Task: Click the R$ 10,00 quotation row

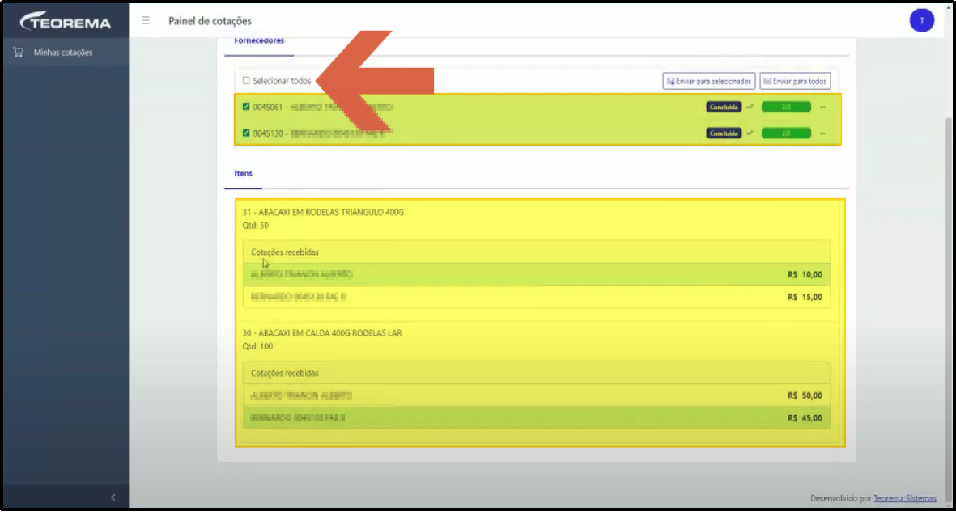Action: [537, 275]
